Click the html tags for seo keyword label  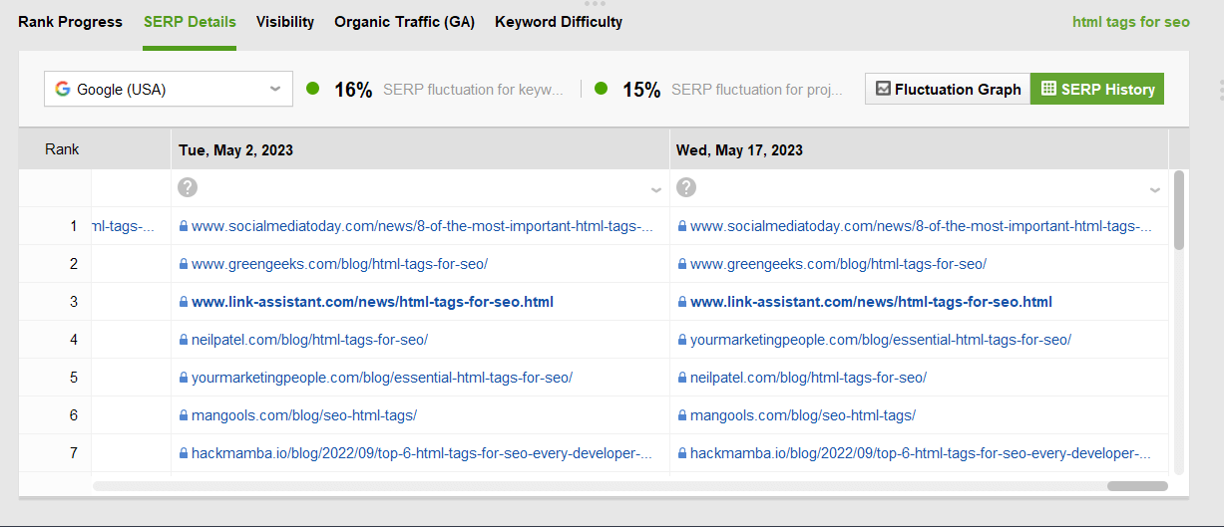coord(1131,22)
